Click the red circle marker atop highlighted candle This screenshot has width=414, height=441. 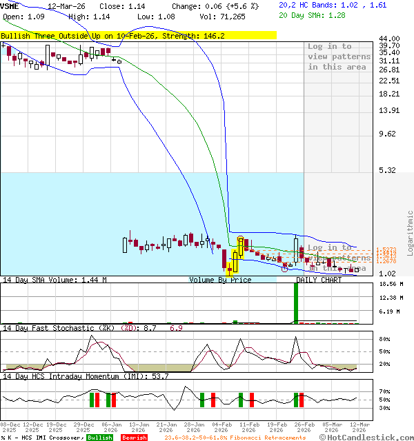(x=240, y=239)
